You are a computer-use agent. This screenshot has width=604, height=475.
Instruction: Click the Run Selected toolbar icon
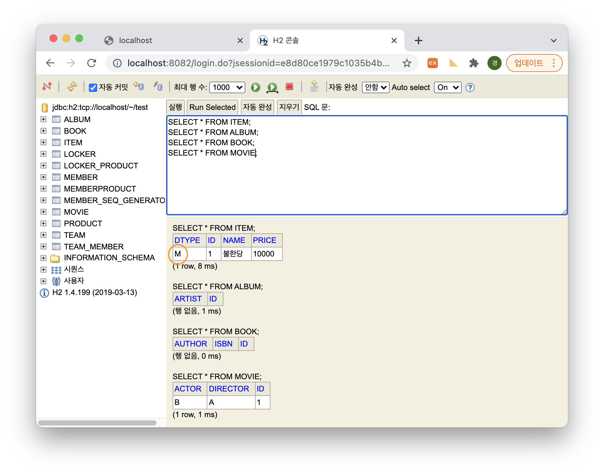pos(272,87)
